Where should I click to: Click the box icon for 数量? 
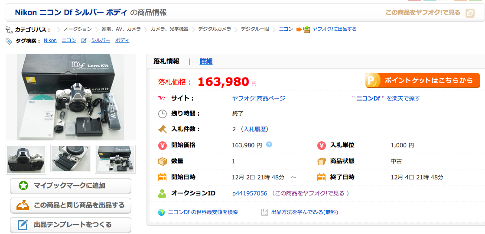[163, 161]
